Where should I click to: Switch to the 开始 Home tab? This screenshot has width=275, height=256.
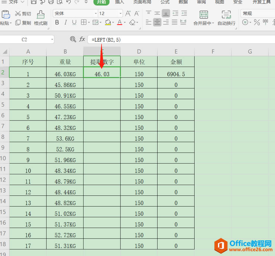tap(102, 2)
